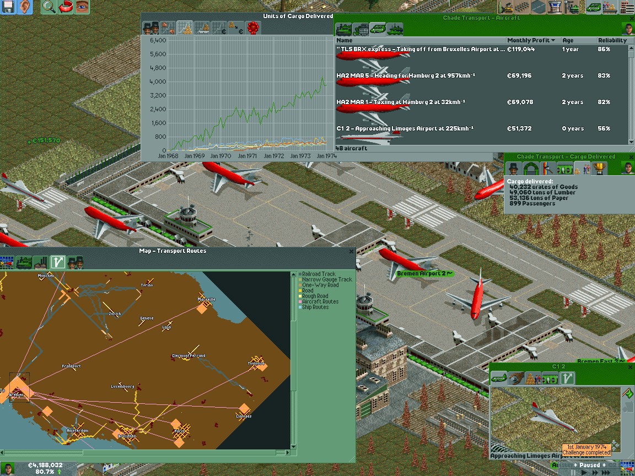Open finances tab in C1 2 window
635x476 pixels.
(550, 378)
